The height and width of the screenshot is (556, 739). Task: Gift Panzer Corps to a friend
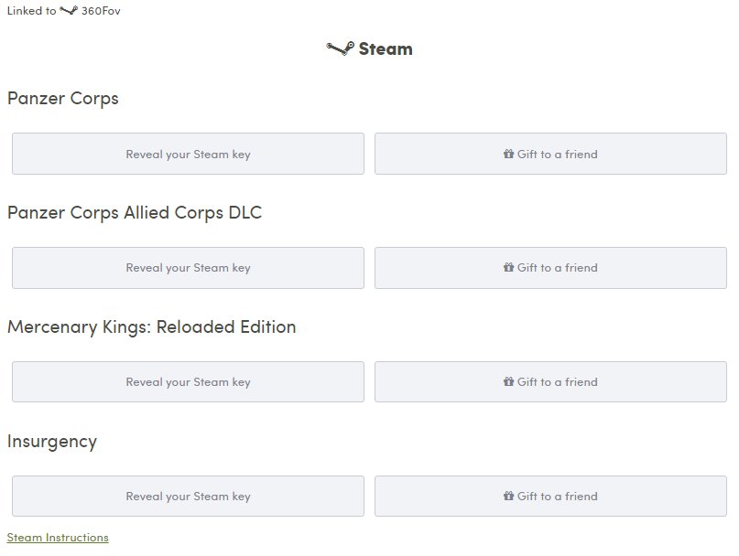click(x=550, y=154)
